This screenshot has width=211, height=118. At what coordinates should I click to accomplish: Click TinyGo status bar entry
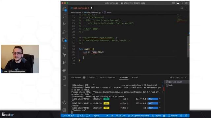[x=96, y=116]
